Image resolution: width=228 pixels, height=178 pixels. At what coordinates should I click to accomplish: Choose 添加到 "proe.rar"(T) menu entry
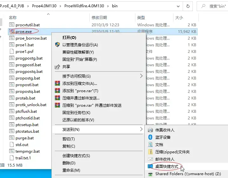pos(99,91)
